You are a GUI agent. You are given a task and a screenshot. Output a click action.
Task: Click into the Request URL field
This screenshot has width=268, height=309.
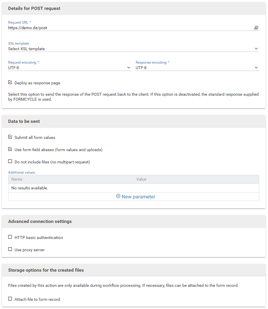point(130,28)
